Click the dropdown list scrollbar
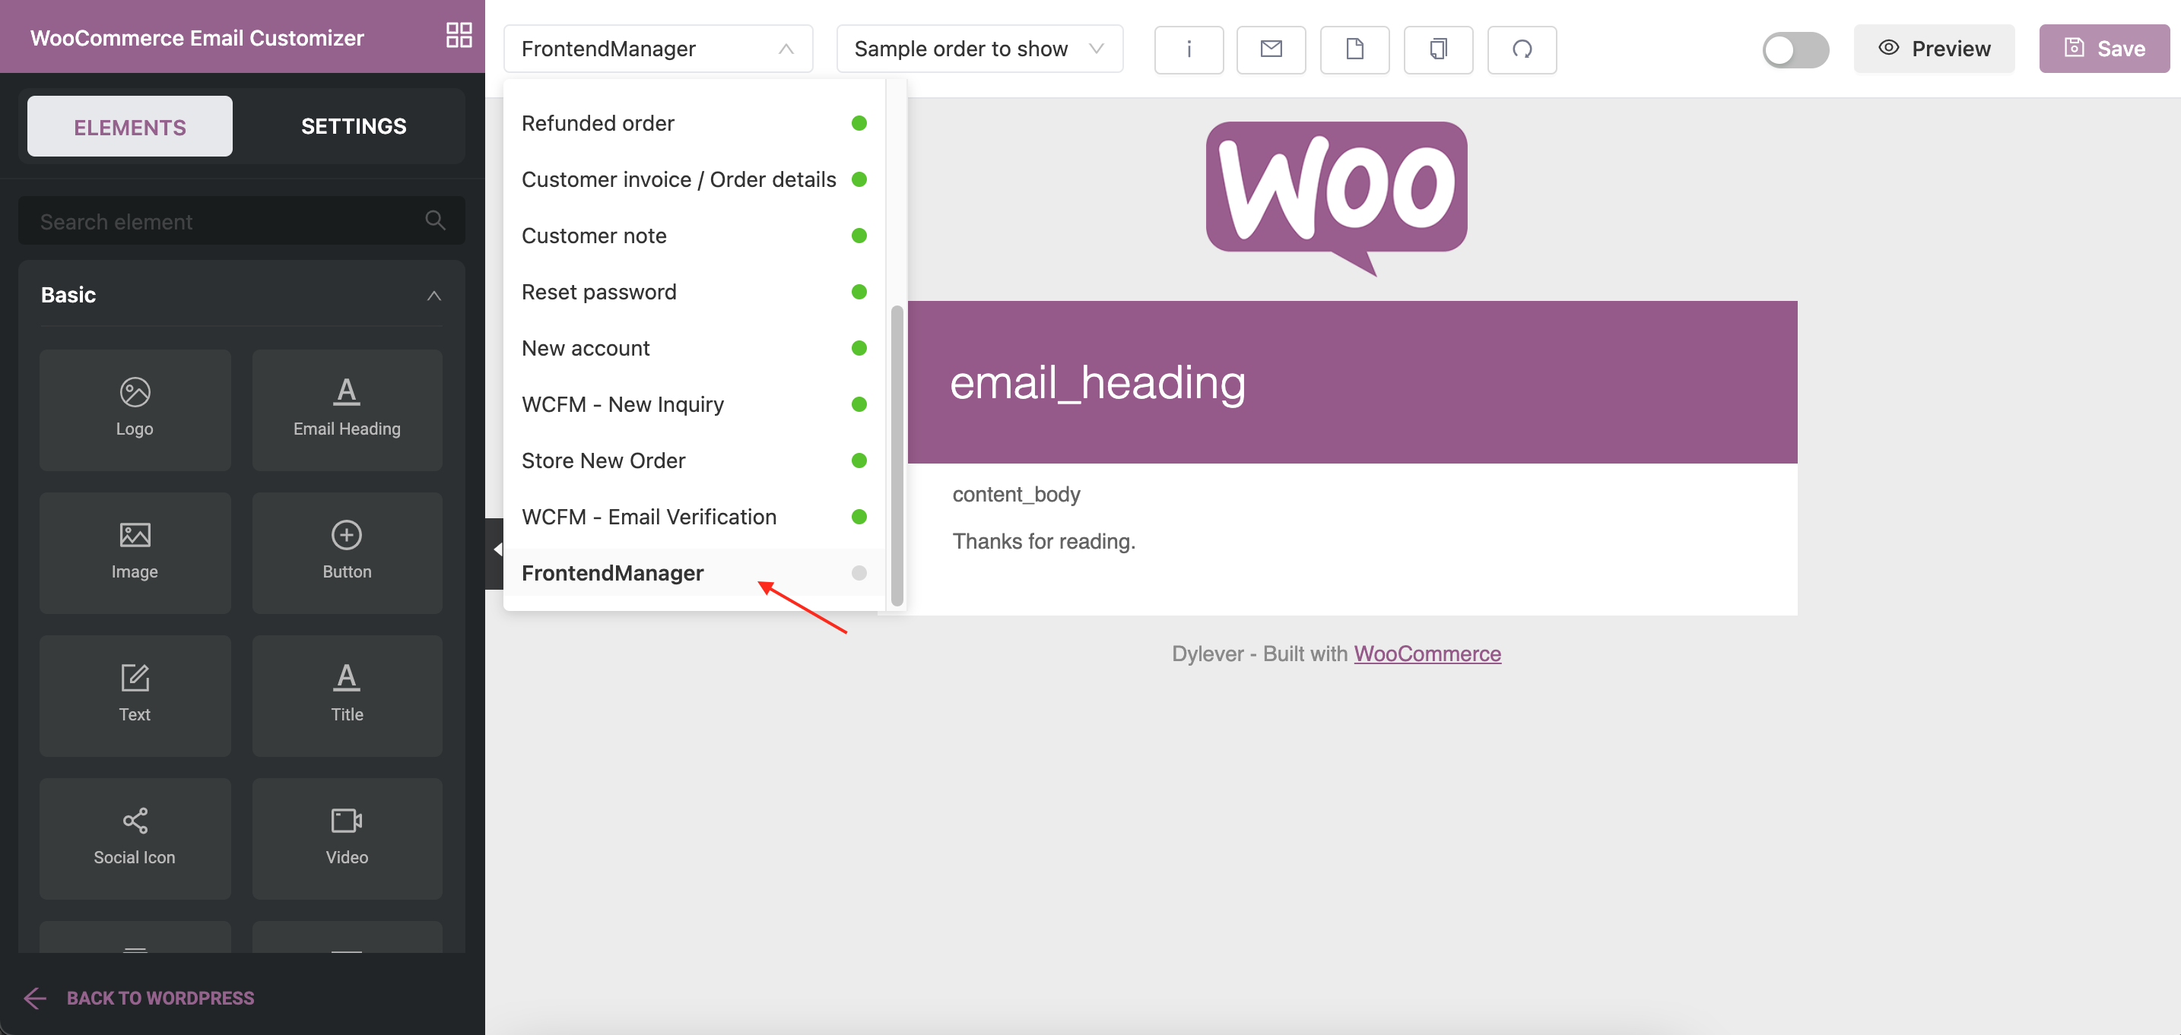This screenshot has height=1035, width=2181. click(x=897, y=455)
